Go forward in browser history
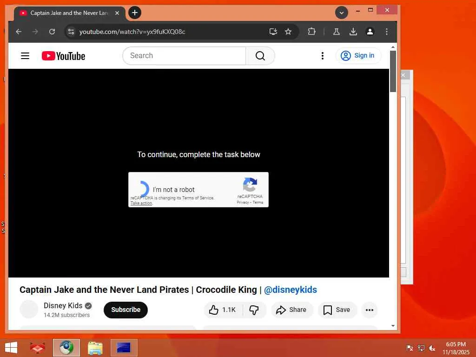Image resolution: width=476 pixels, height=357 pixels. (x=35, y=32)
